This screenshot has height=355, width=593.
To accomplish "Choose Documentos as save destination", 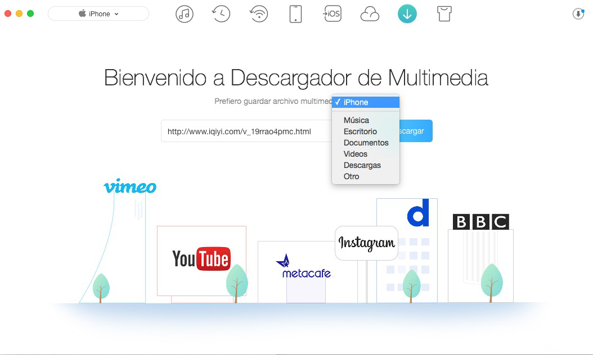I will point(365,143).
